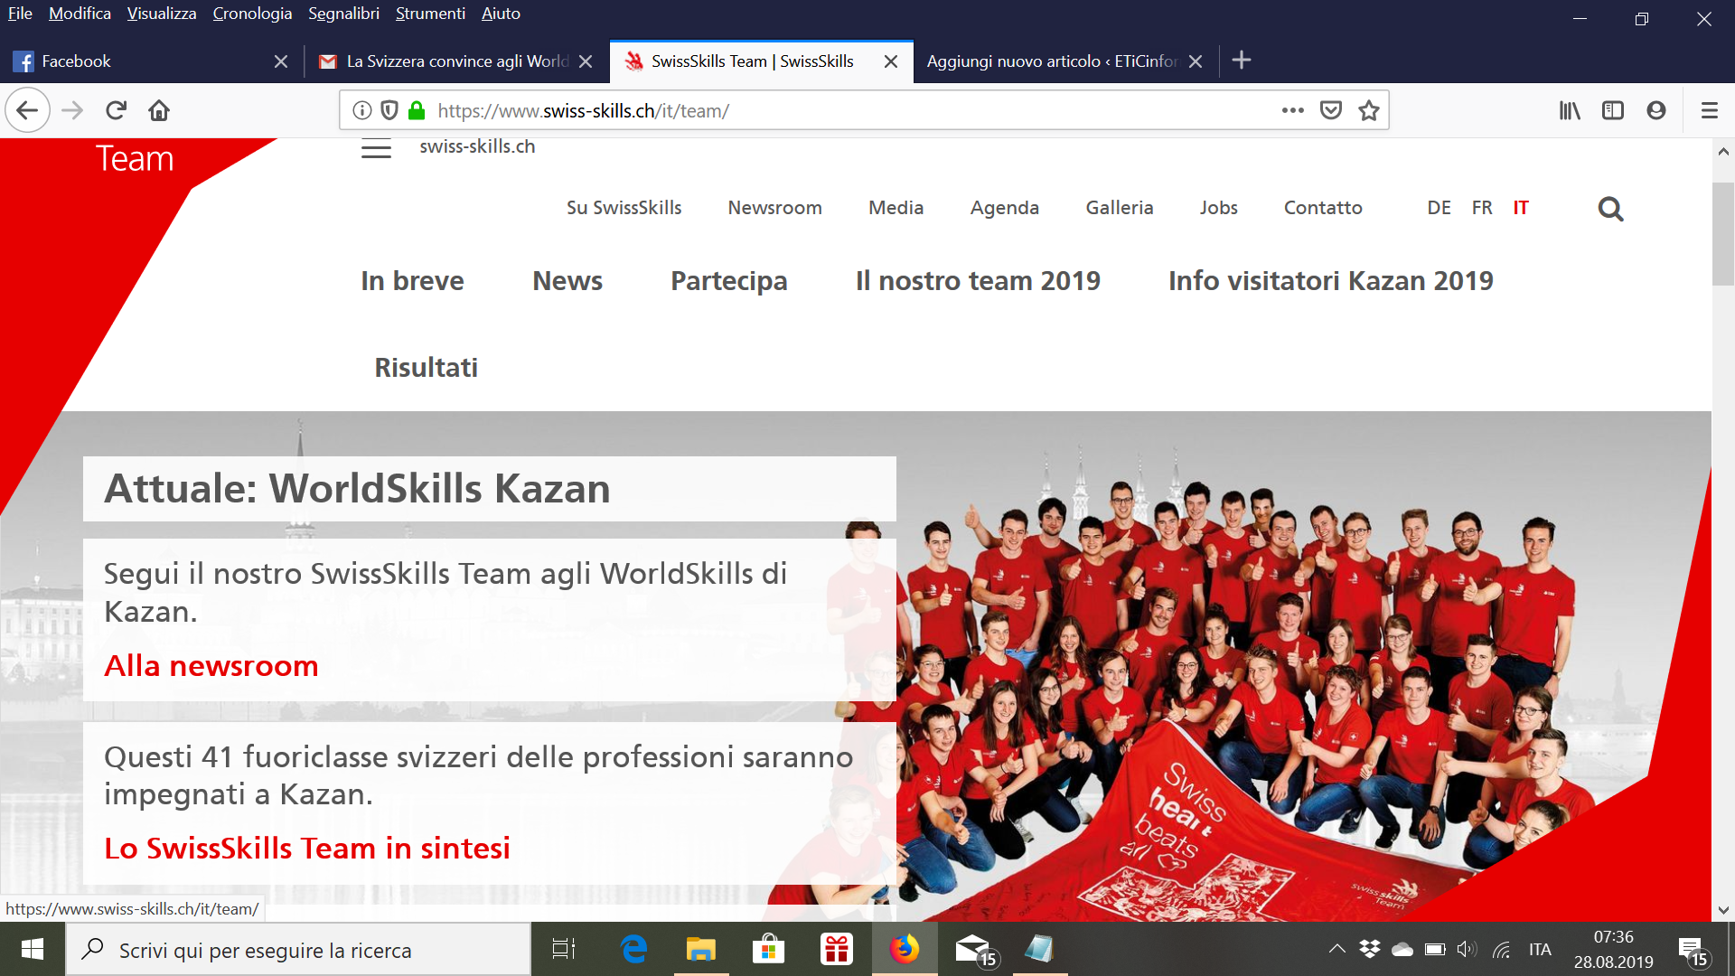Open the News section
The image size is (1735, 976).
click(x=567, y=281)
